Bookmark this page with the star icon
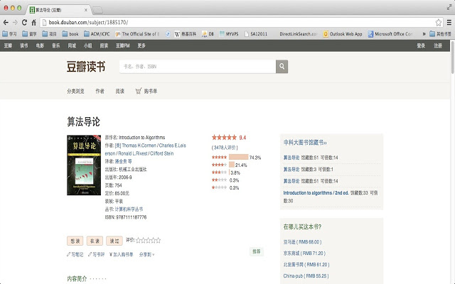The width and height of the screenshot is (455, 284). point(439,22)
